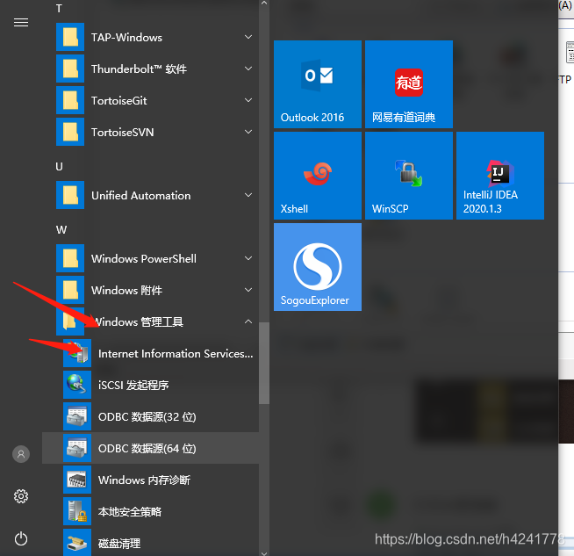This screenshot has width=574, height=556.
Task: Click the app list scroll-up arrow
Action: pyautogui.click(x=264, y=3)
